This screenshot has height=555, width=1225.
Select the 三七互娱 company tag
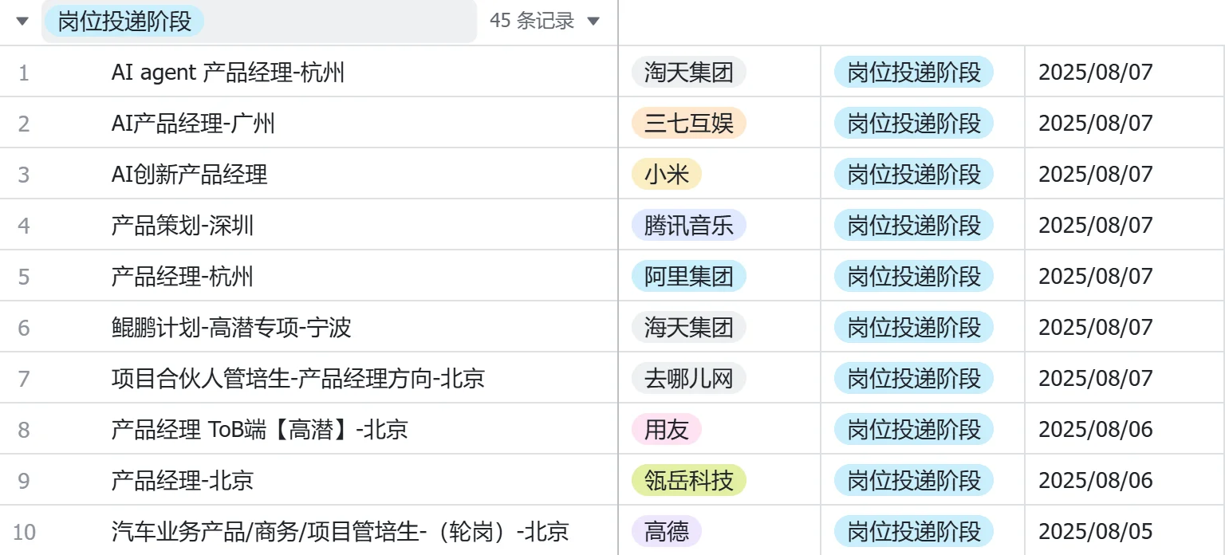coord(689,124)
